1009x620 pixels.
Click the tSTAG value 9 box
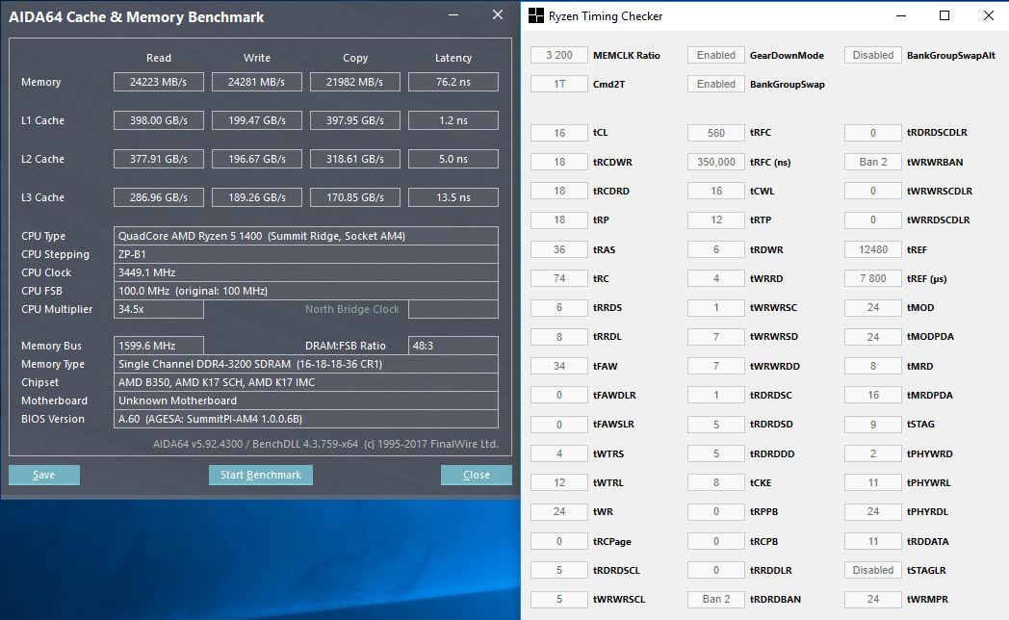tap(873, 424)
